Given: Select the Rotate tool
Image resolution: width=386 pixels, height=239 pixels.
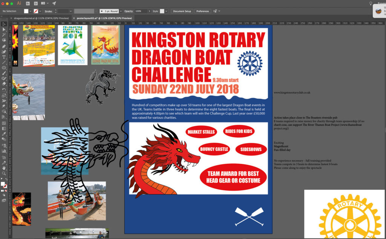Looking at the screenshot, I should pos(4,90).
